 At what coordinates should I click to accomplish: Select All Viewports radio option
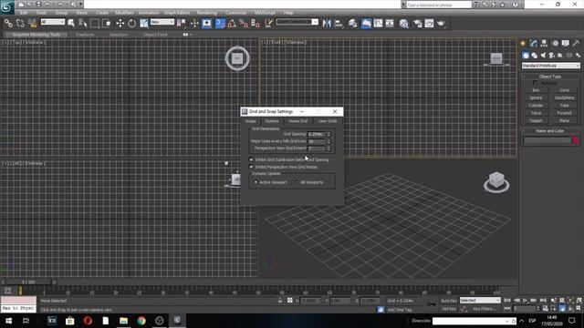pos(296,182)
